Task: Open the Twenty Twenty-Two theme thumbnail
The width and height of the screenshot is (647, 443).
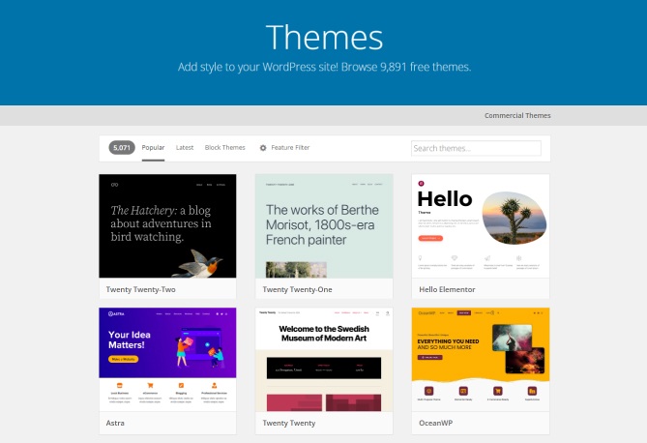Action: [167, 225]
